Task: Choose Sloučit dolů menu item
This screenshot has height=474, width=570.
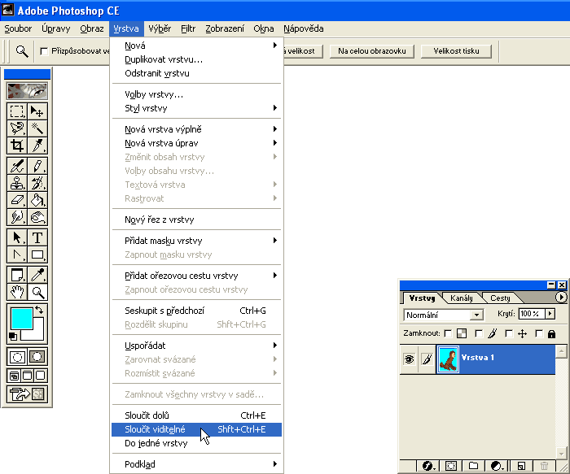Action: point(197,415)
